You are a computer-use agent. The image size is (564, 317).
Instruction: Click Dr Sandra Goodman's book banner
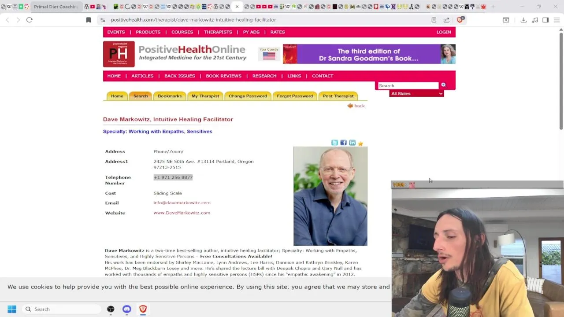(369, 54)
